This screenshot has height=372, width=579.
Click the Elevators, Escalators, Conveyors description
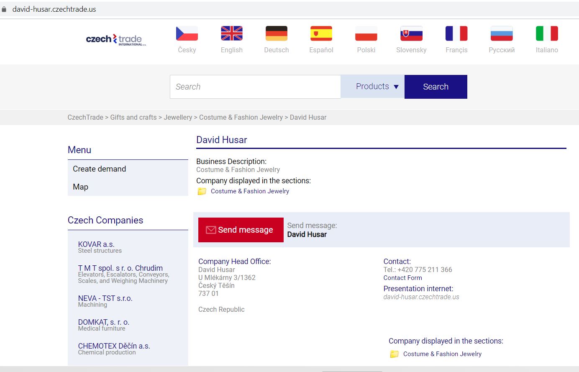click(123, 277)
